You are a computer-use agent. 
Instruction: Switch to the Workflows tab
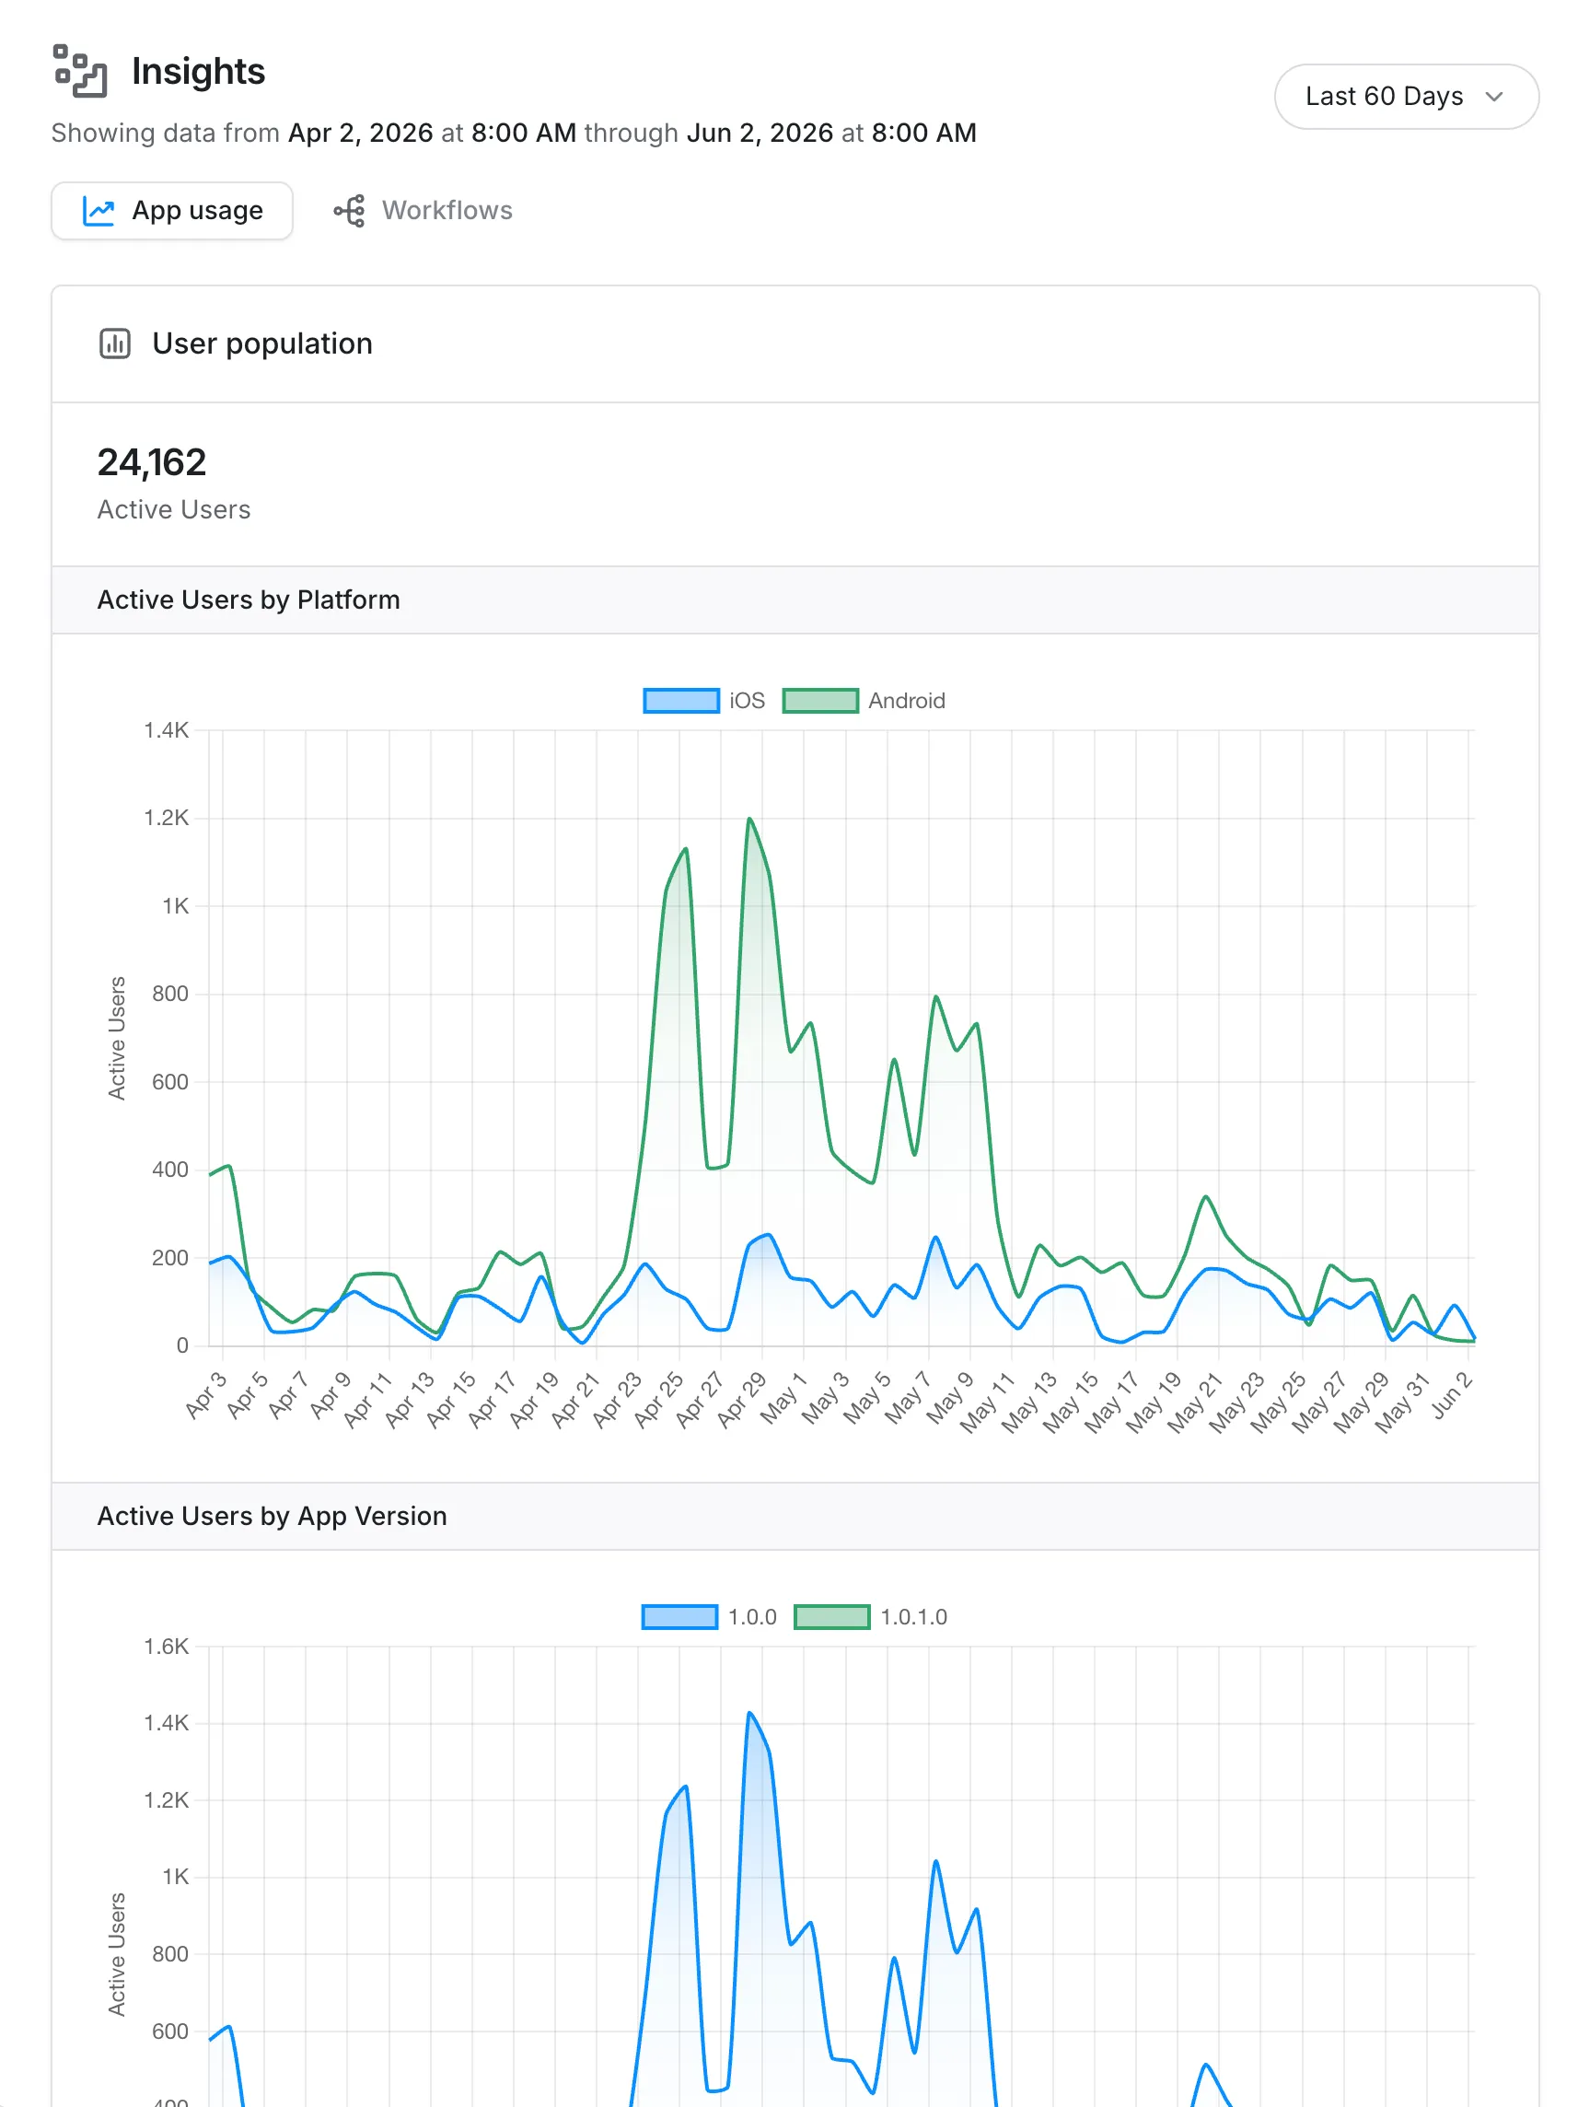(x=423, y=211)
